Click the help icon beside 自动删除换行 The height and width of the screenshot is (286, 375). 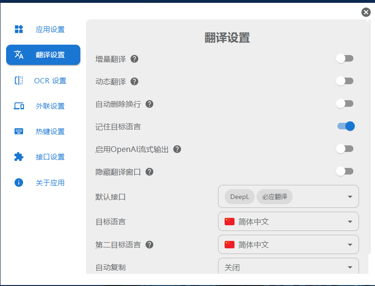149,104
